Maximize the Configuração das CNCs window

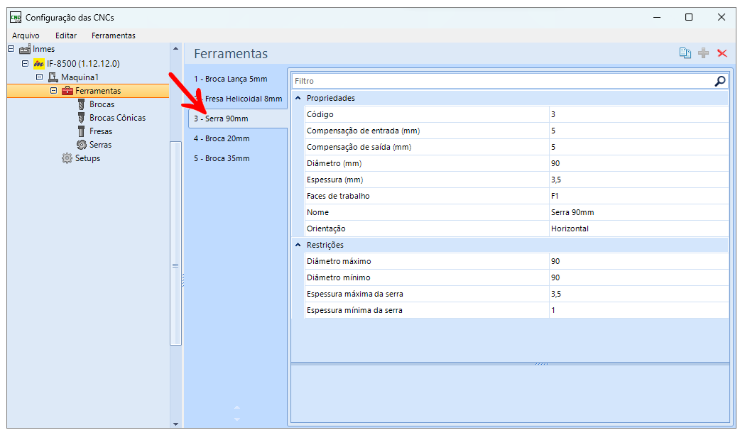point(689,18)
